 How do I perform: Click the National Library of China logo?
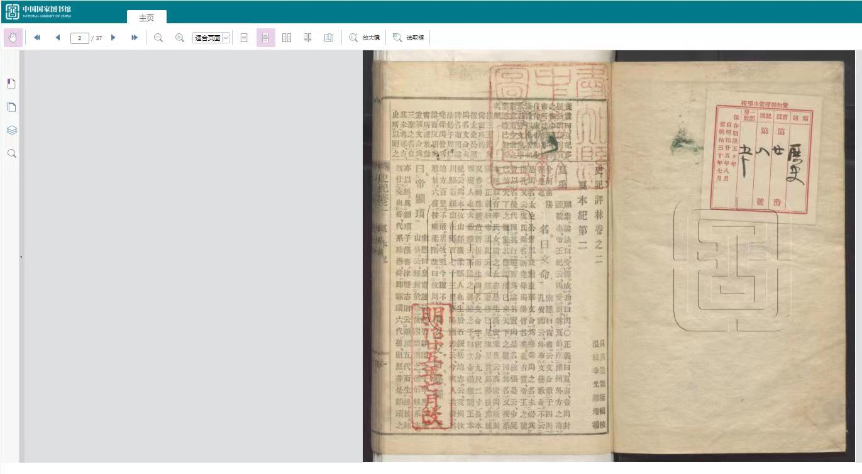[x=38, y=11]
